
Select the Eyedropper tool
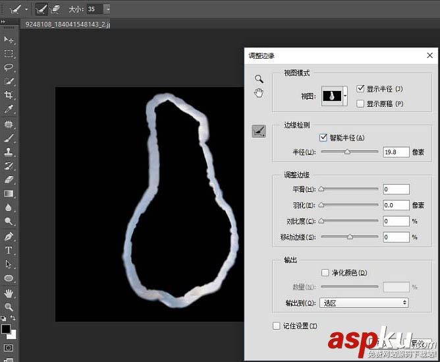pos(9,109)
